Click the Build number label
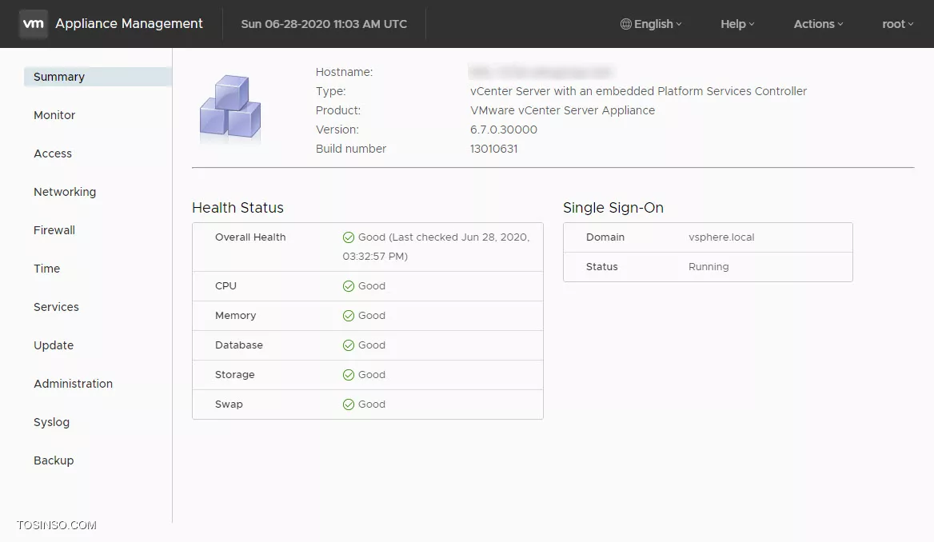 351,149
